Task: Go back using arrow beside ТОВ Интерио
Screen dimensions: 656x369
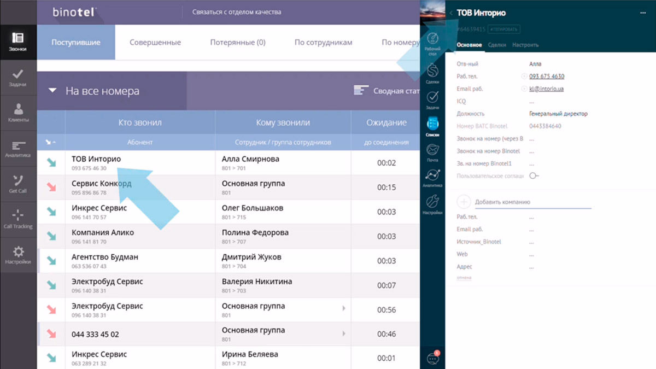Action: pos(451,13)
